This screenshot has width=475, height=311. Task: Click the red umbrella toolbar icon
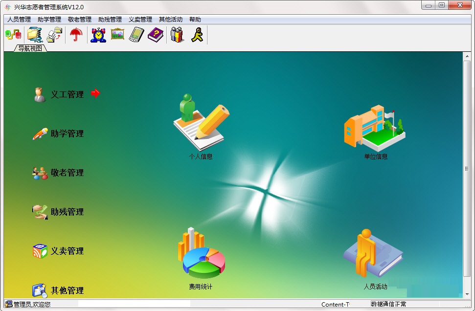click(76, 35)
